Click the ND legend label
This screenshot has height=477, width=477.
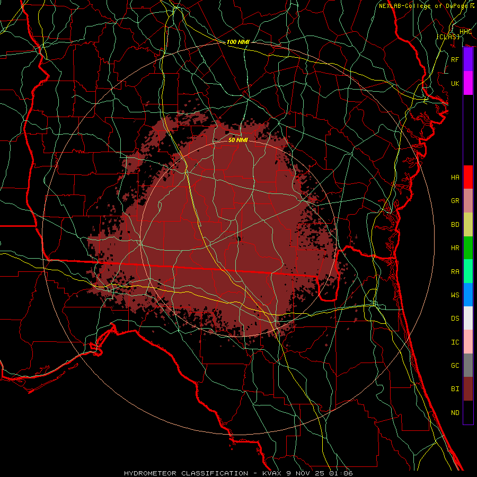(x=455, y=413)
